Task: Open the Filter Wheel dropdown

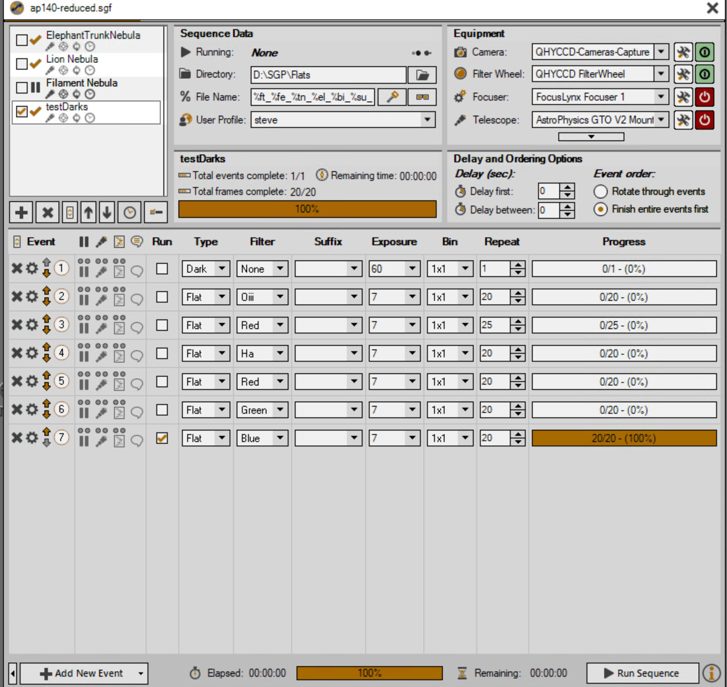Action: [661, 74]
